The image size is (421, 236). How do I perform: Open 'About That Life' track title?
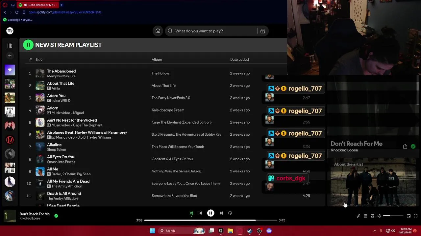tap(61, 83)
